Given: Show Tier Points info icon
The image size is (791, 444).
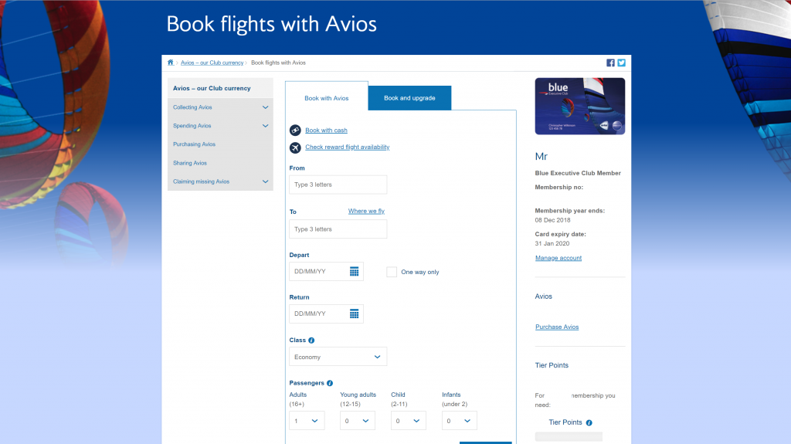Looking at the screenshot, I should [x=589, y=423].
